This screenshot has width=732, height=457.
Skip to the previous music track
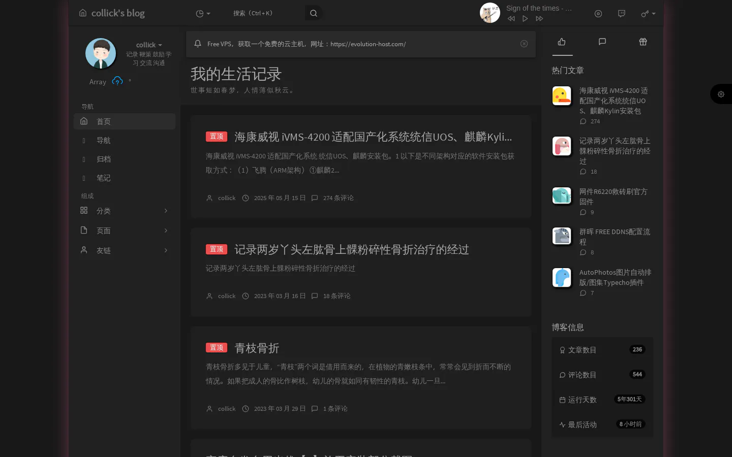coord(511,19)
